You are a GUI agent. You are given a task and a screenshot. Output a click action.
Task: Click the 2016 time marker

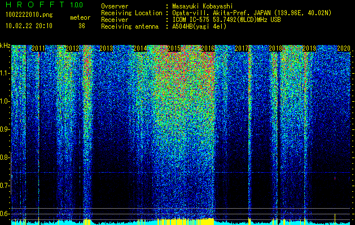click(x=208, y=48)
